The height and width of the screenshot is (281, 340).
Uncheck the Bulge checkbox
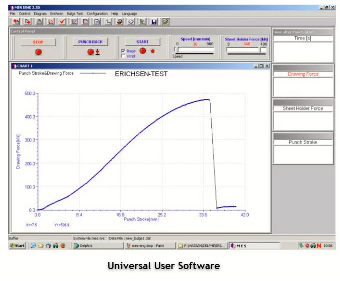coord(123,51)
